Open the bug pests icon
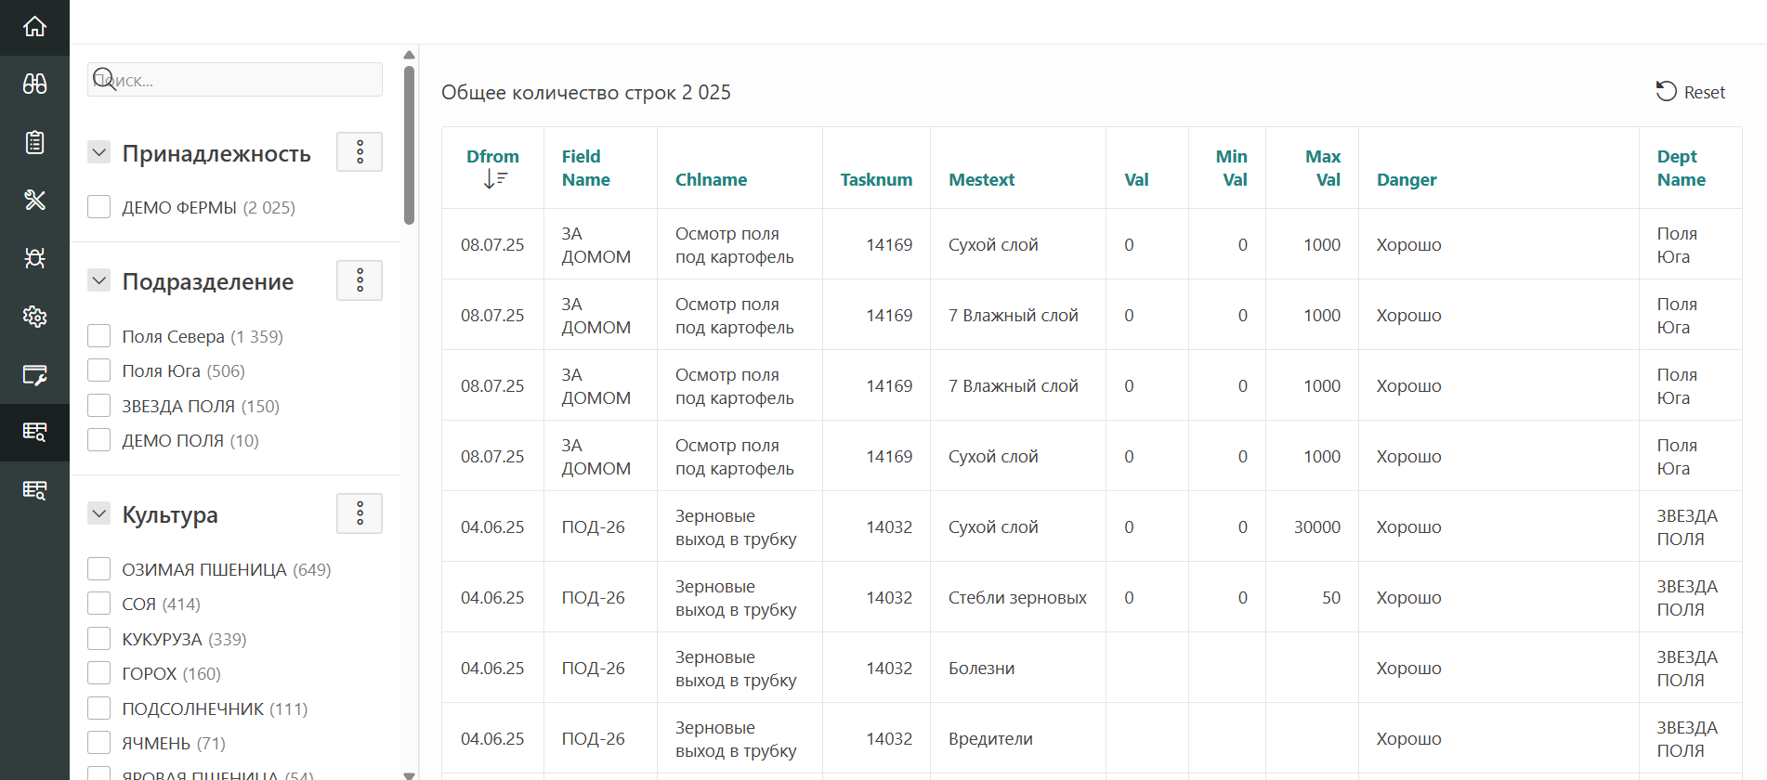1767x780 pixels. coord(34,258)
